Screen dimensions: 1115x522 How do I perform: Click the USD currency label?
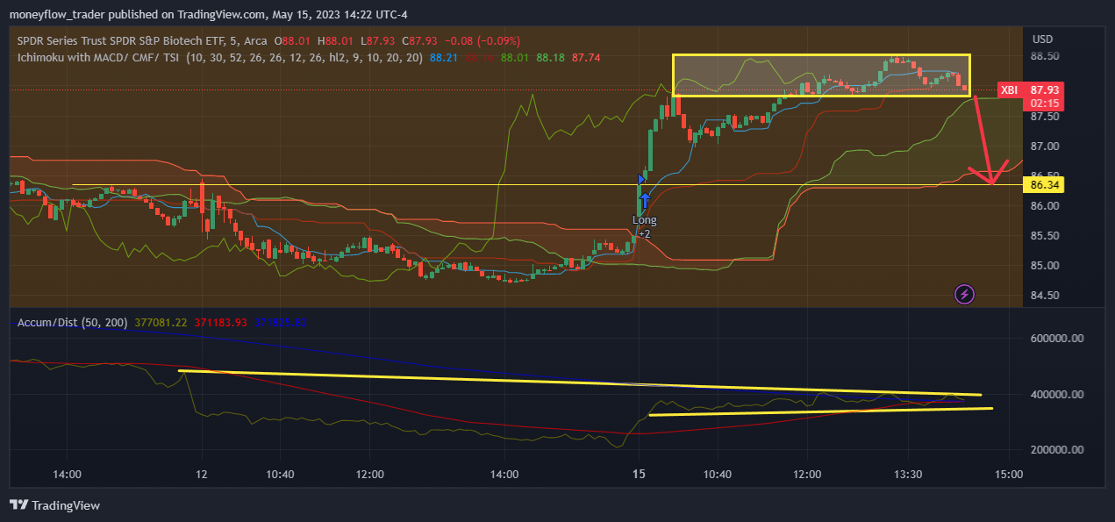1042,39
